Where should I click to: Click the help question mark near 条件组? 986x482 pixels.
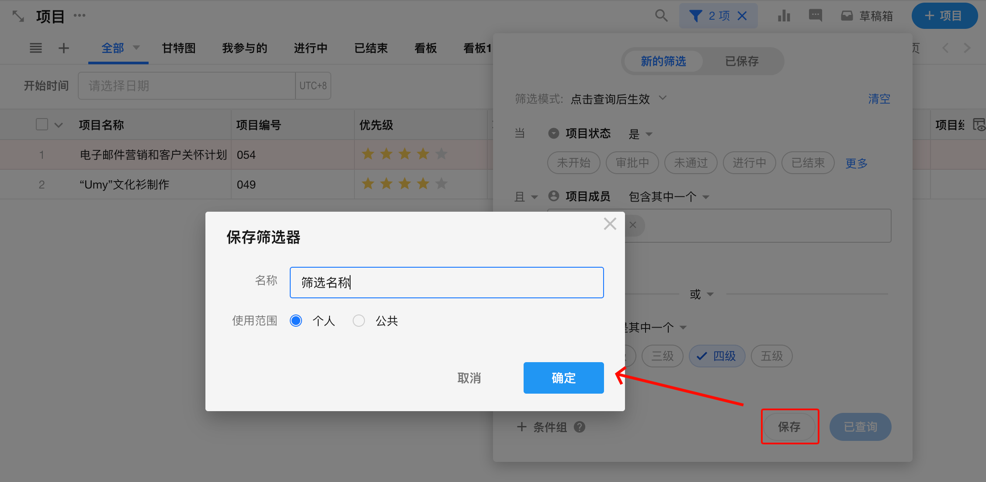click(x=580, y=427)
